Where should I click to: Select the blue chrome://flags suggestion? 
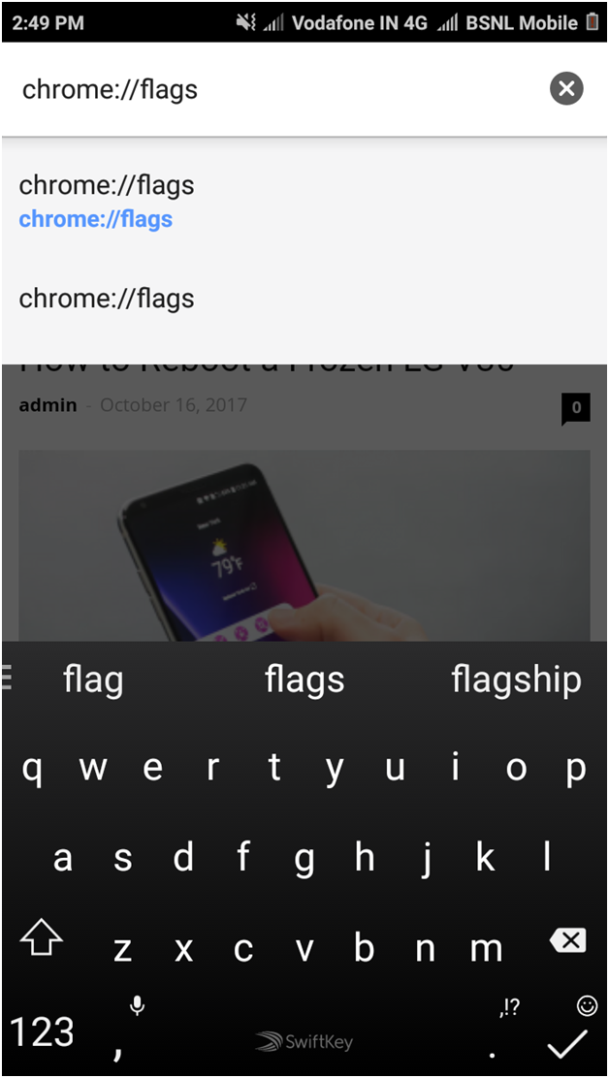tap(96, 219)
